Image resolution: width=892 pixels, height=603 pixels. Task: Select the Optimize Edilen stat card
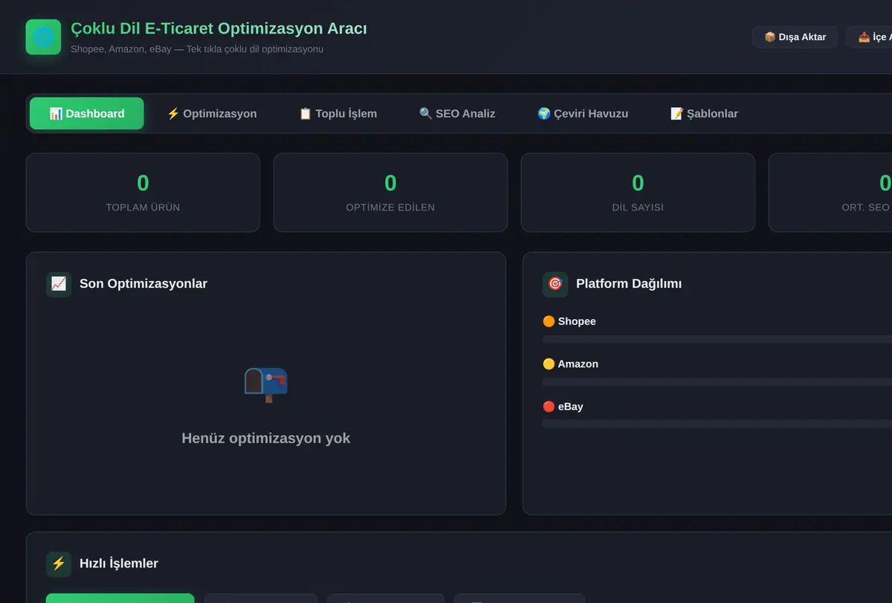point(390,193)
